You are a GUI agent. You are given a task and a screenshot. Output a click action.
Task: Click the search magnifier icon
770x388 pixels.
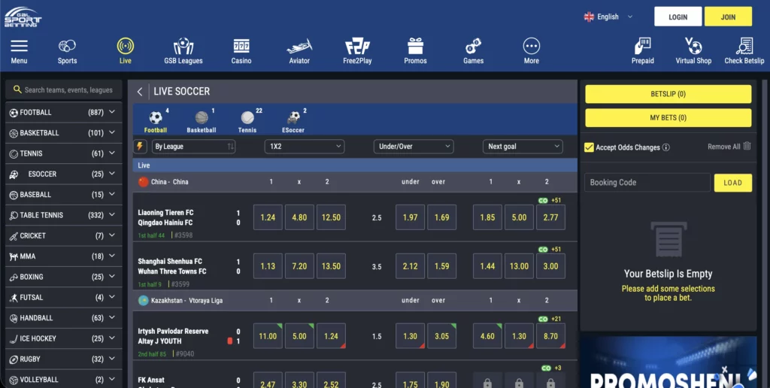click(x=17, y=89)
